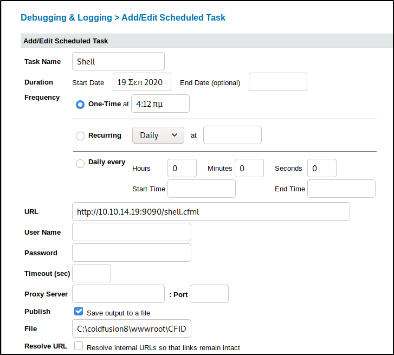Image resolution: width=394 pixels, height=355 pixels.
Task: Click the Hours input box
Action: 182,168
